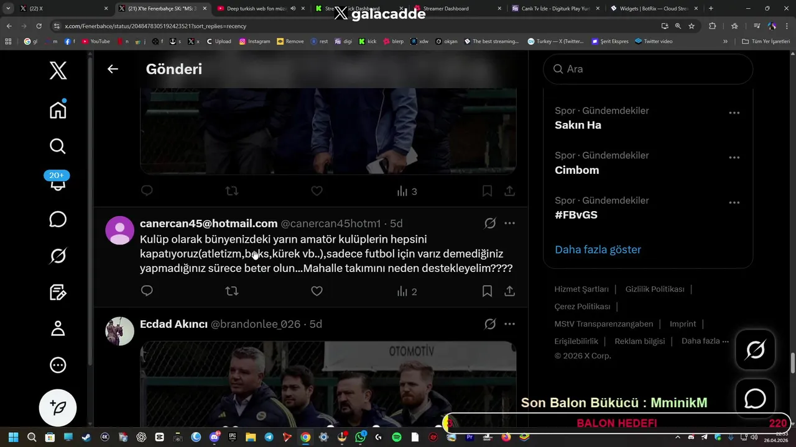Open the #FBvGS trending hashtag
The image size is (796, 447).
576,215
